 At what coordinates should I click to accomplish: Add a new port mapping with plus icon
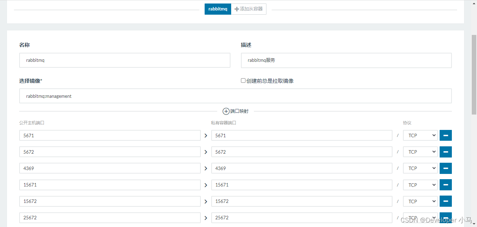(x=226, y=111)
